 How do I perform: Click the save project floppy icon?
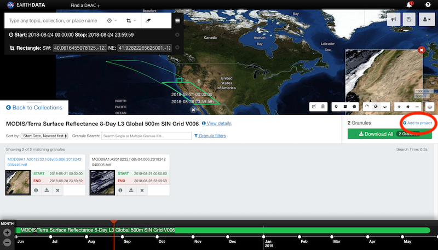(x=409, y=20)
